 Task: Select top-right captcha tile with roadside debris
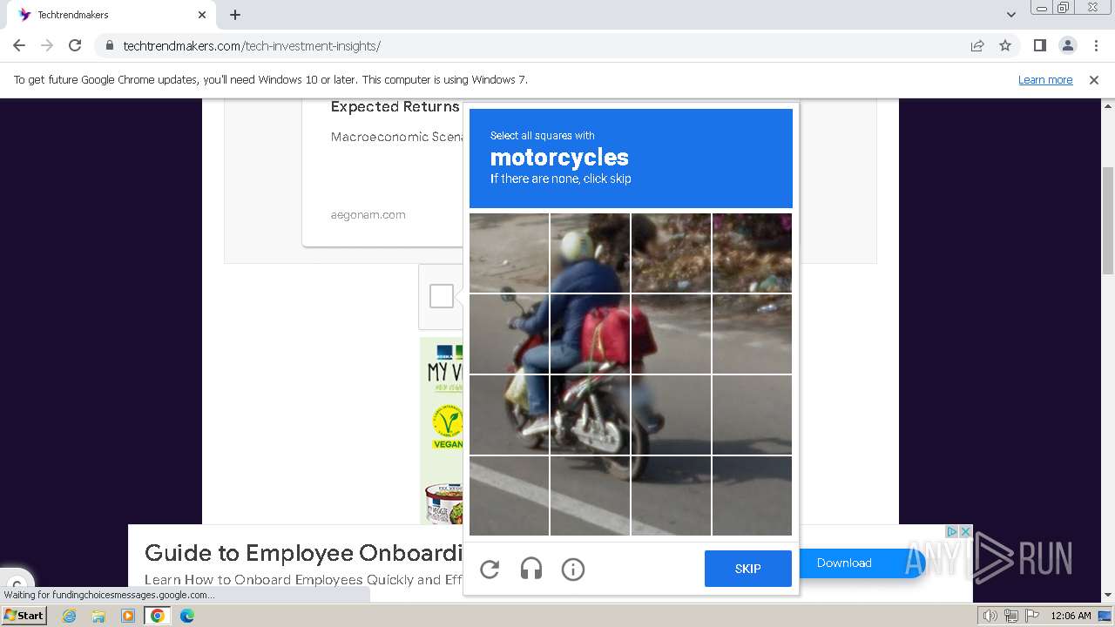752,253
